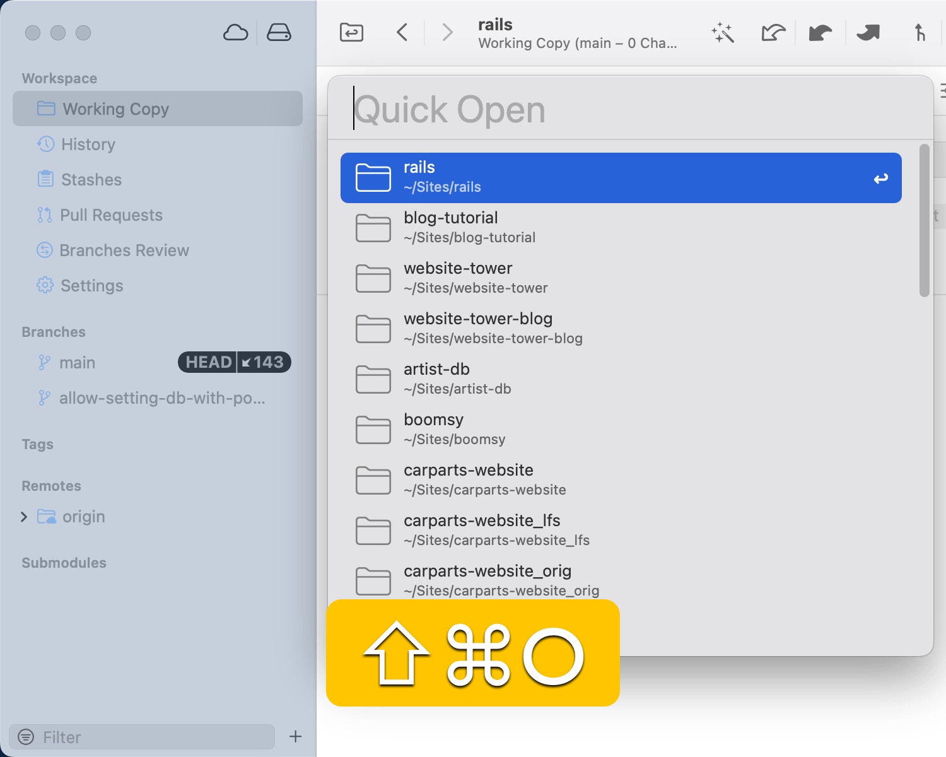The width and height of the screenshot is (946, 757).
Task: Select Working Copy in the sidebar
Action: pyautogui.click(x=158, y=109)
